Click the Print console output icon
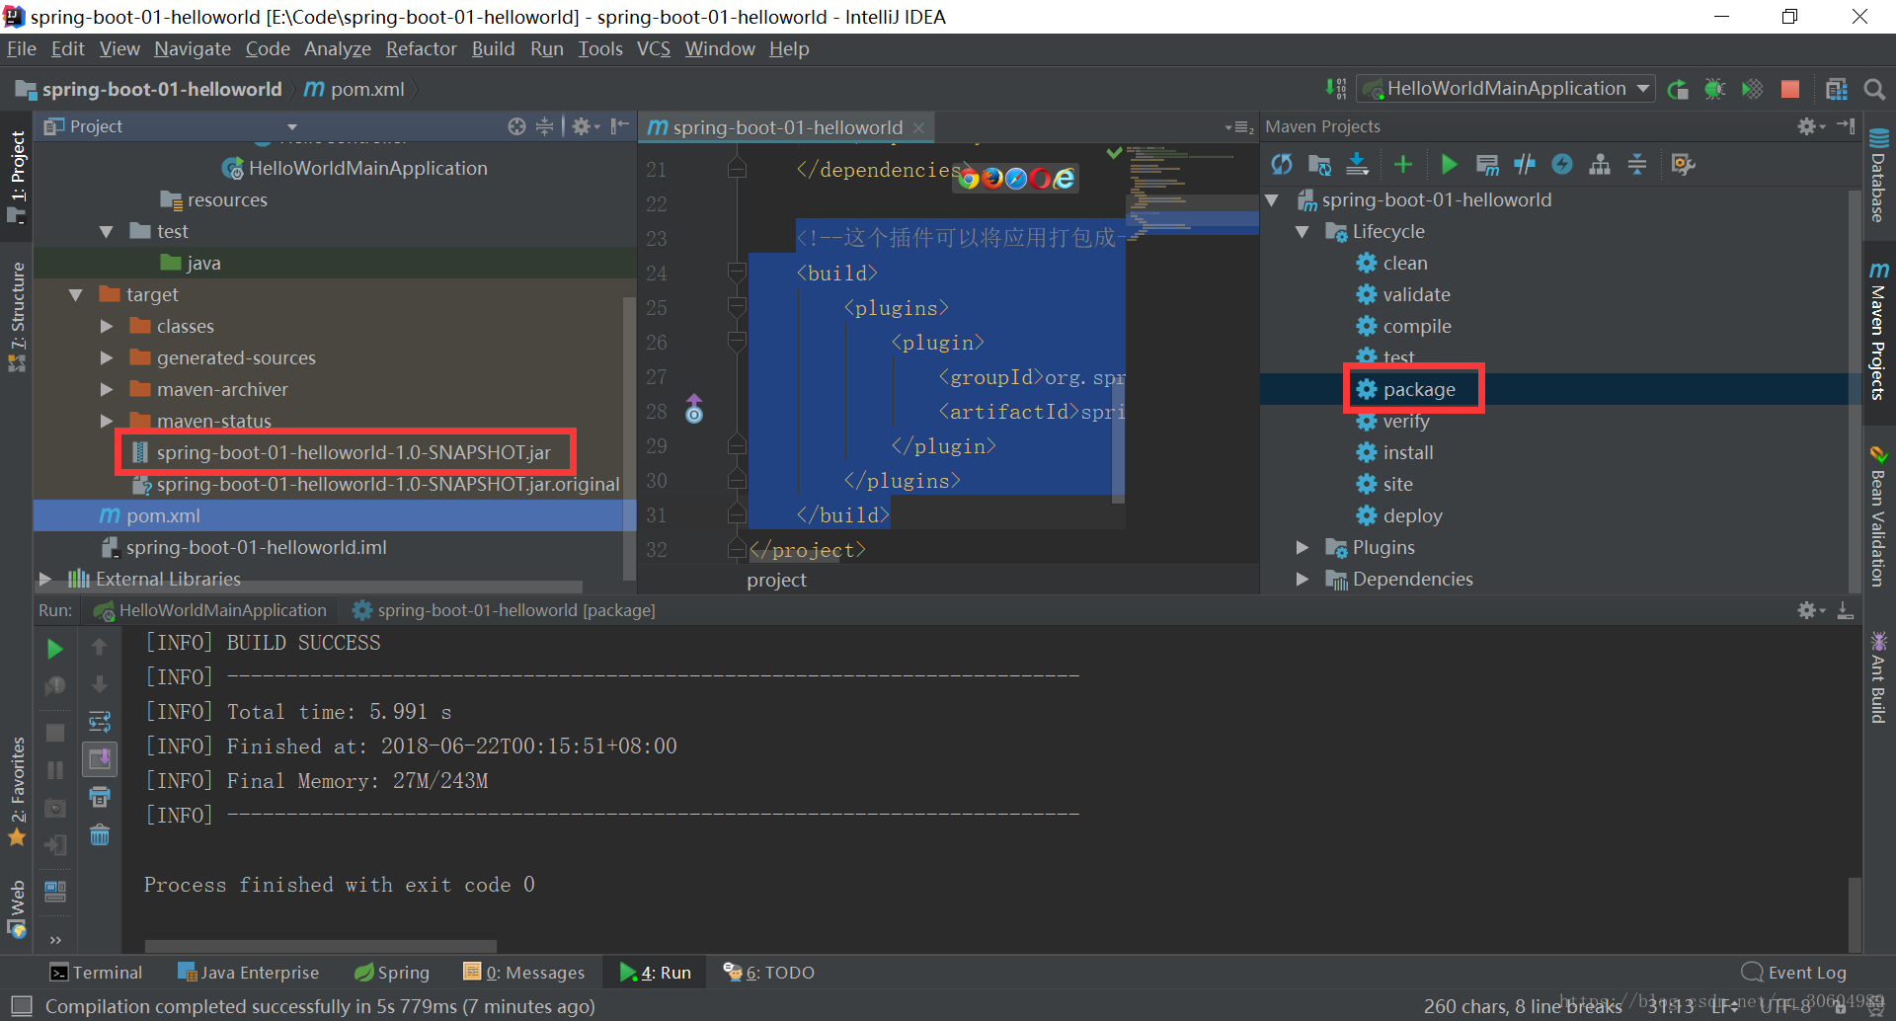The width and height of the screenshot is (1896, 1021). click(x=100, y=797)
